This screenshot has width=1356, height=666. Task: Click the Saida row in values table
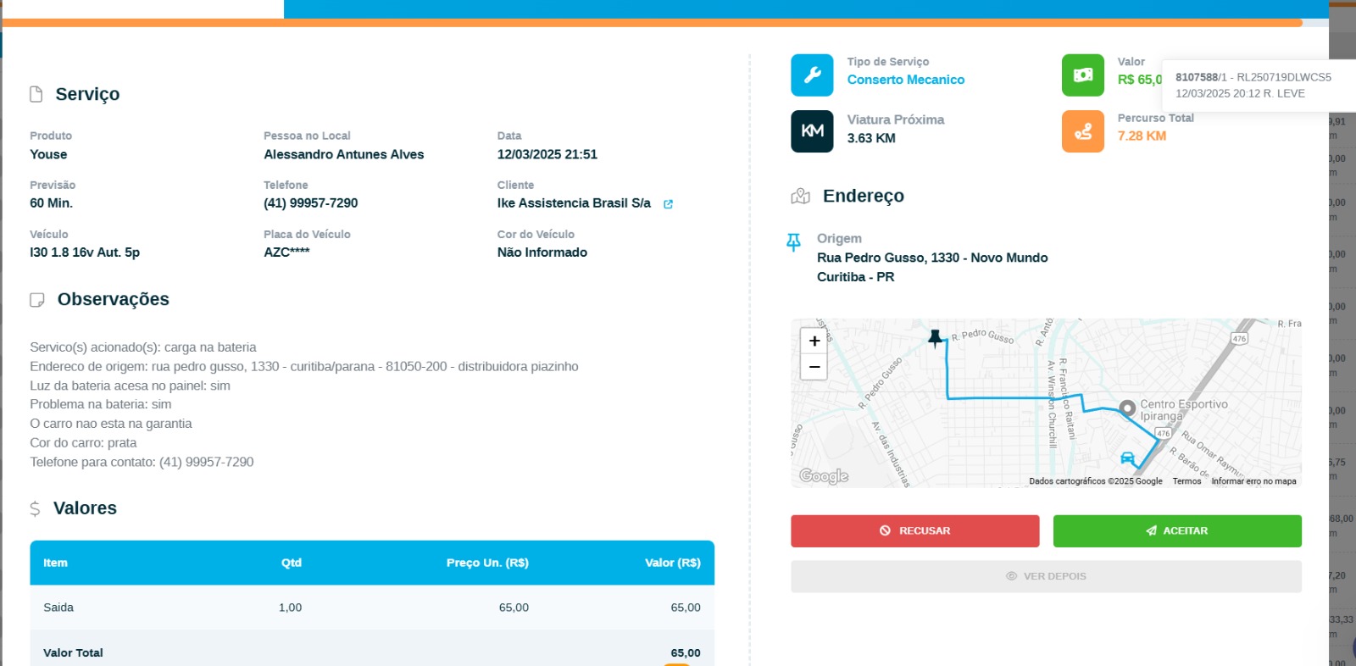371,608
